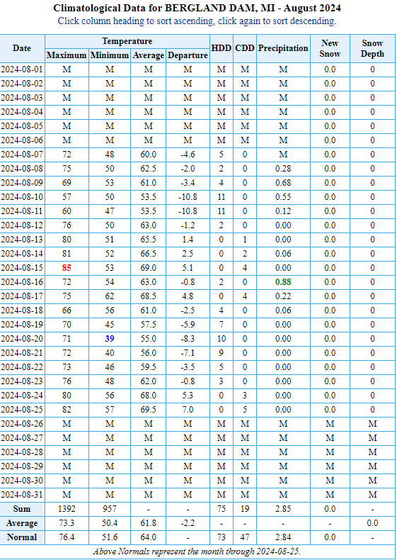Click the Sum minimum total 957
This screenshot has height=560, width=397.
tap(110, 509)
